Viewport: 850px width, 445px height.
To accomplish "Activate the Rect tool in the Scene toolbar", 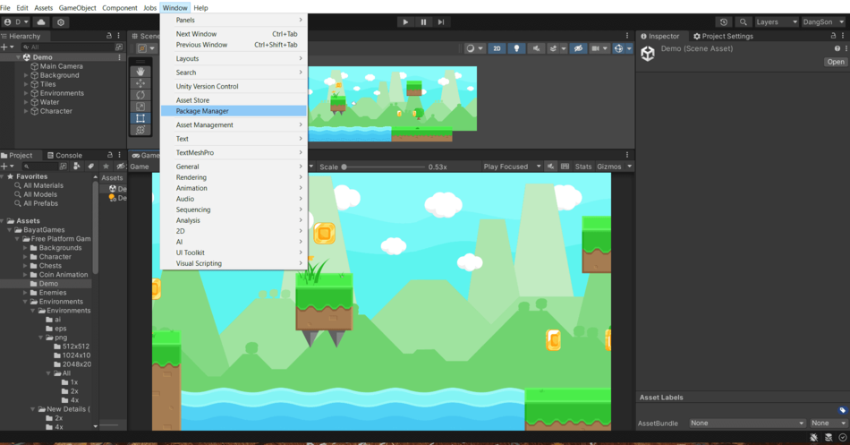I will [140, 118].
